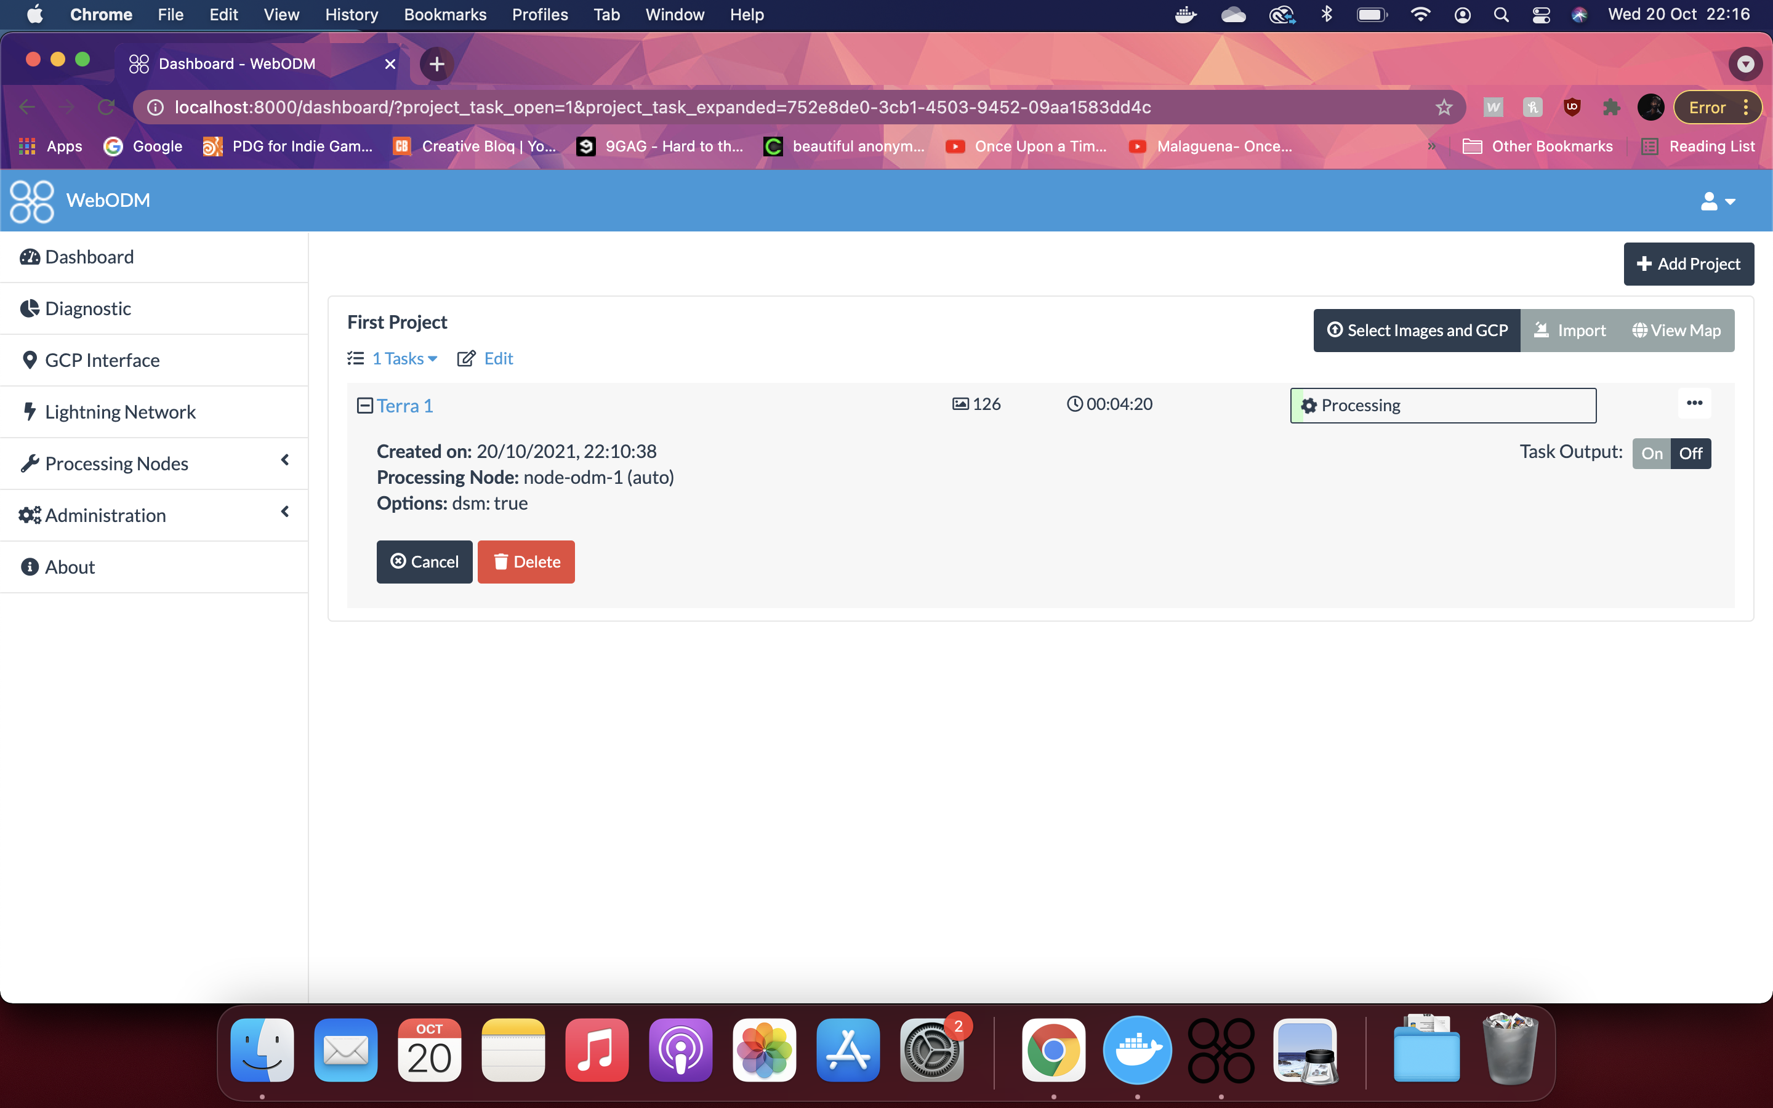Open the History menu in the menu bar
1773x1108 pixels.
[x=351, y=15]
